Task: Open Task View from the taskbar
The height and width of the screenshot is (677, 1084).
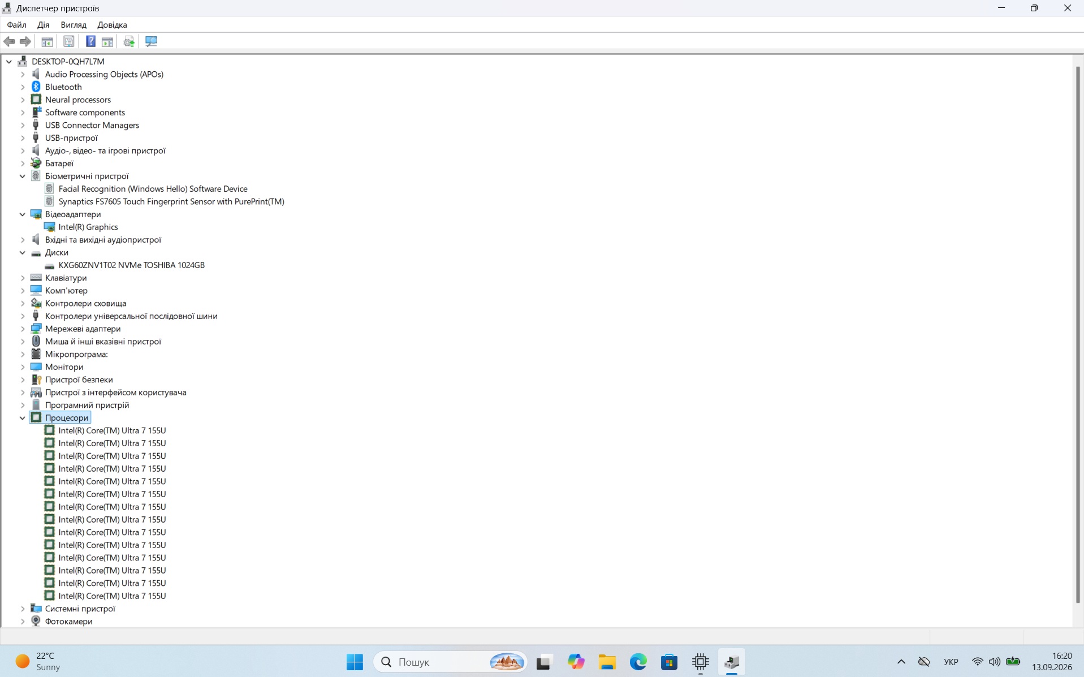Action: click(x=544, y=662)
